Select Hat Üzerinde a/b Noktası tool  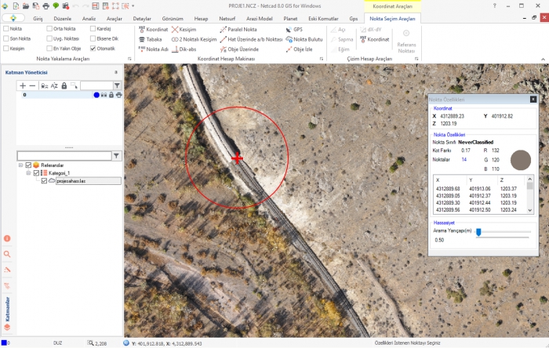click(x=251, y=39)
